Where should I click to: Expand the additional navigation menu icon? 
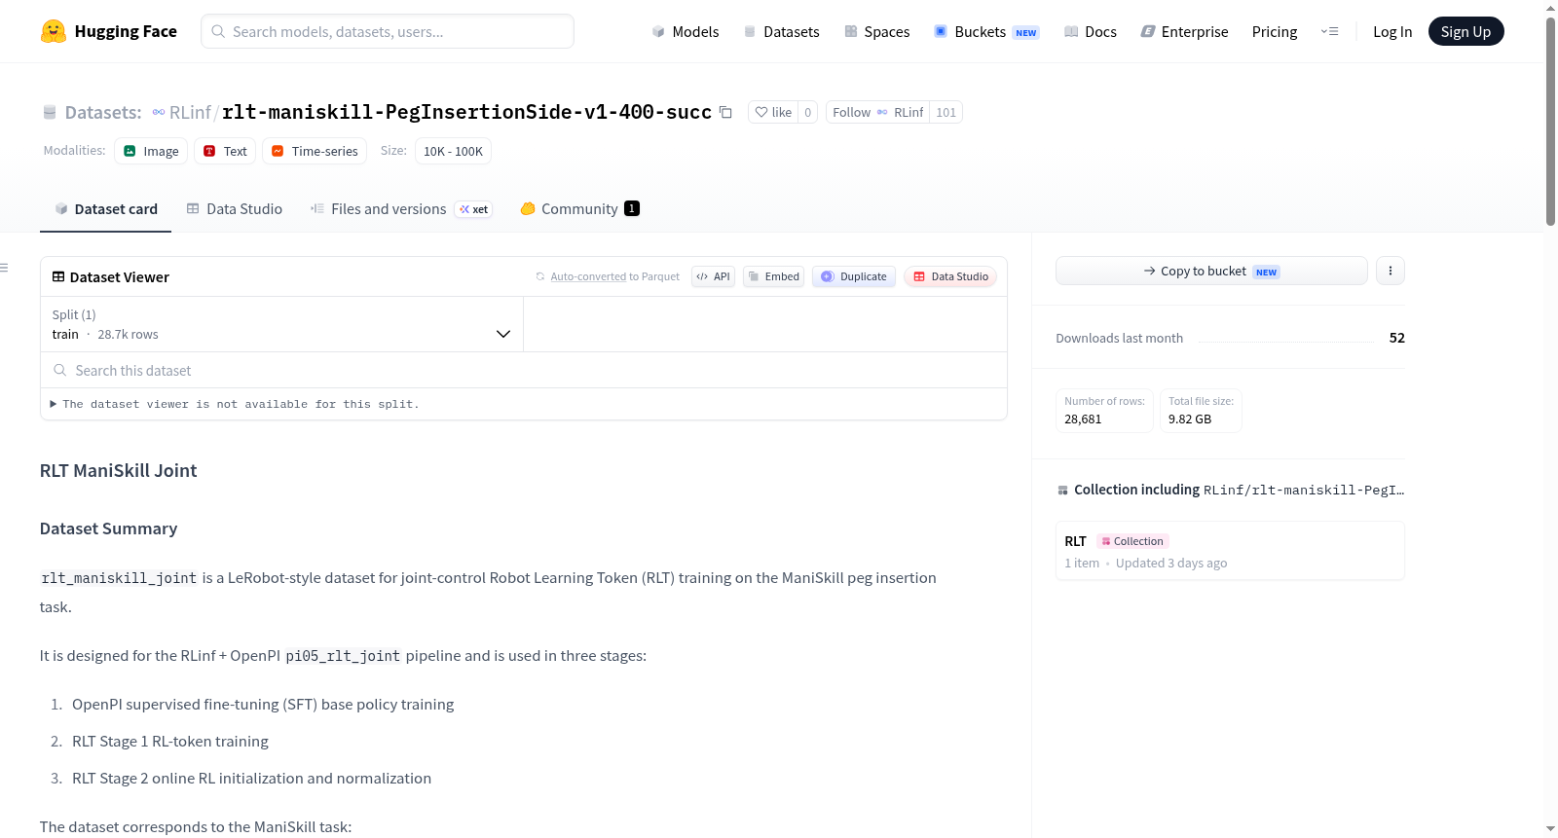1329,31
